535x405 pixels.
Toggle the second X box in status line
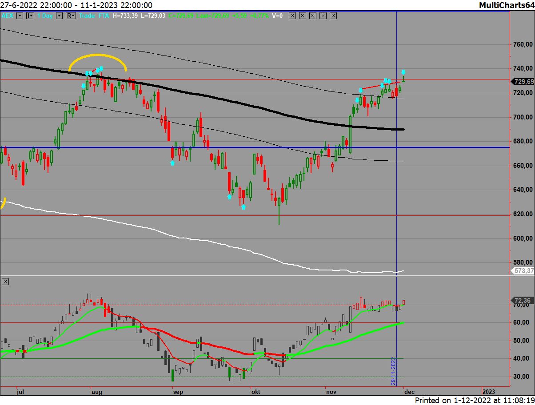point(302,16)
